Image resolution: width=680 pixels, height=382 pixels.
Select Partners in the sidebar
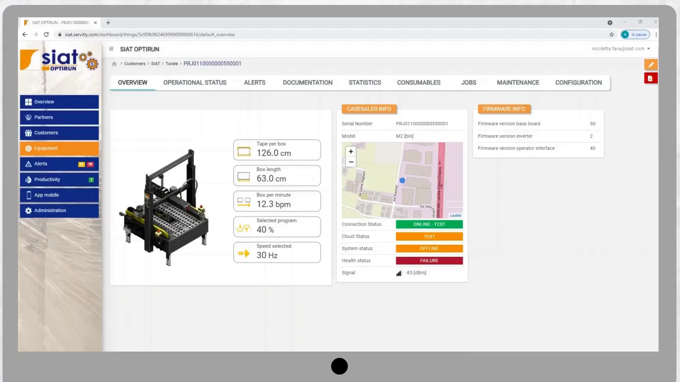pos(59,117)
